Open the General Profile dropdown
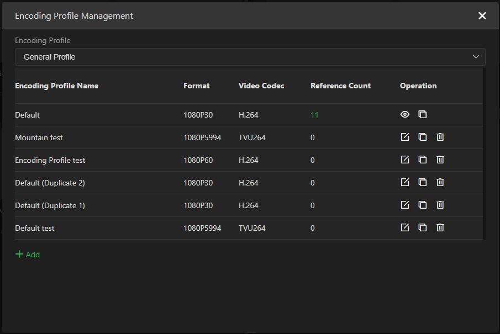500x334 pixels. click(250, 57)
